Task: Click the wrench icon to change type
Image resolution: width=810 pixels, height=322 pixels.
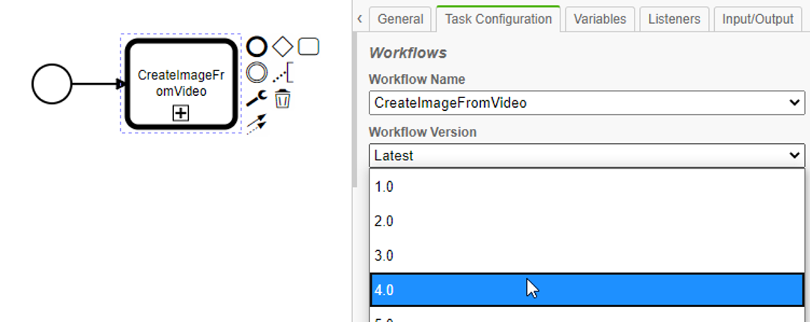Action: pos(257,97)
